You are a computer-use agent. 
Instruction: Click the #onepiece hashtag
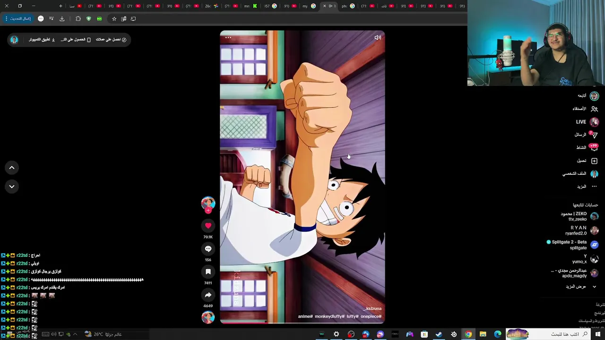(371, 316)
